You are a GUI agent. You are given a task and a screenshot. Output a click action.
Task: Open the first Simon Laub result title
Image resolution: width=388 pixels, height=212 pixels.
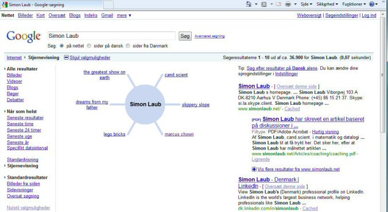254,87
